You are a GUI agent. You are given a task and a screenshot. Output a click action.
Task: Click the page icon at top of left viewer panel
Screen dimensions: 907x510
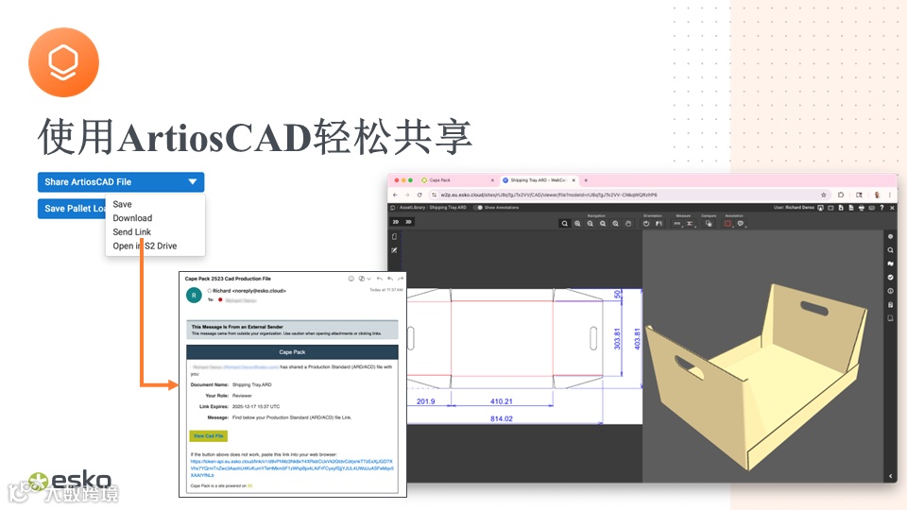point(395,236)
